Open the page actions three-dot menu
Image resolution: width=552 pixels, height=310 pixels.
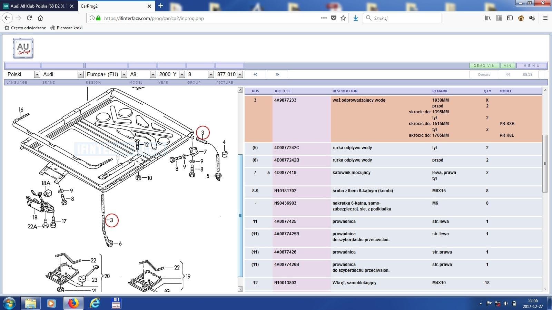[324, 18]
